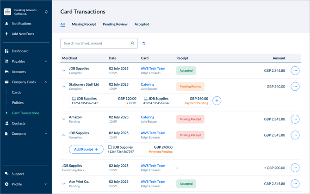This screenshot has width=310, height=194.
Task: Click the Accounts sidebar icon
Action: (x=7, y=72)
